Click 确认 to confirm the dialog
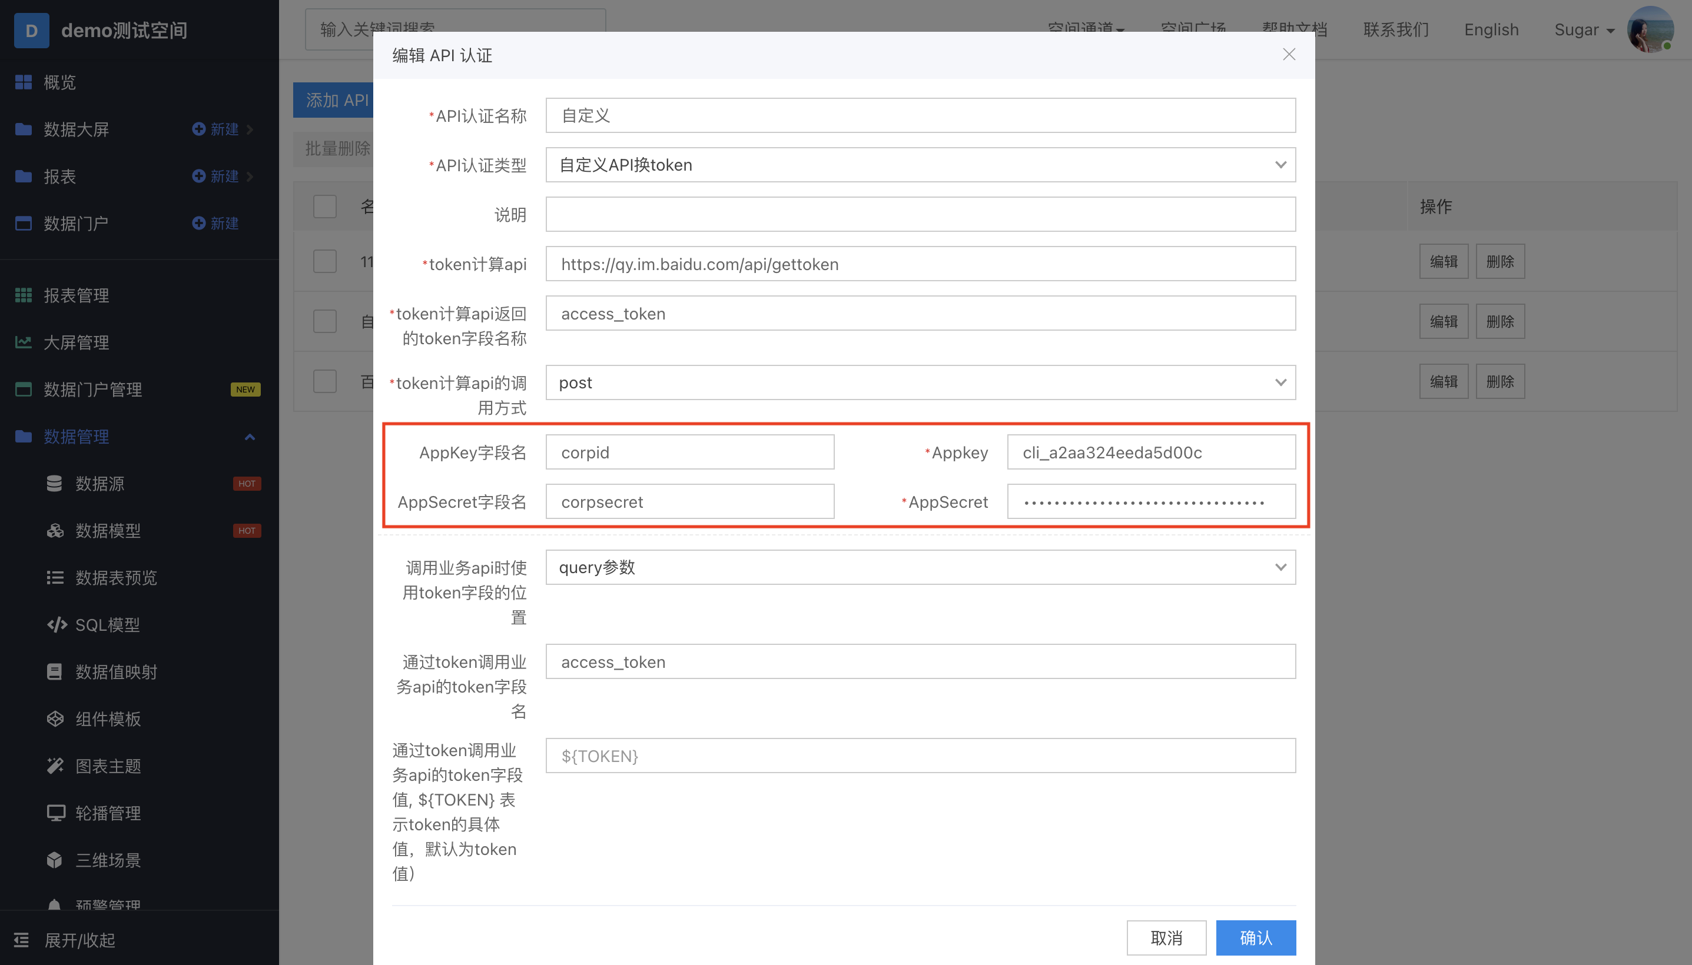 1256,938
